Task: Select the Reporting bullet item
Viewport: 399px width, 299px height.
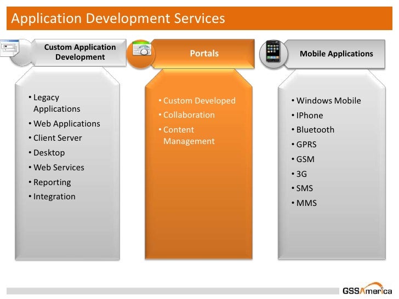Action: click(x=50, y=182)
